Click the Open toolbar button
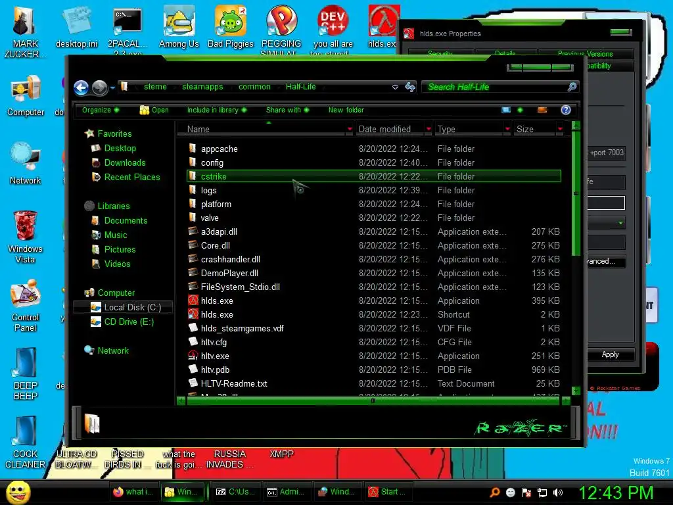Screen dimensions: 673x505 click(154, 110)
